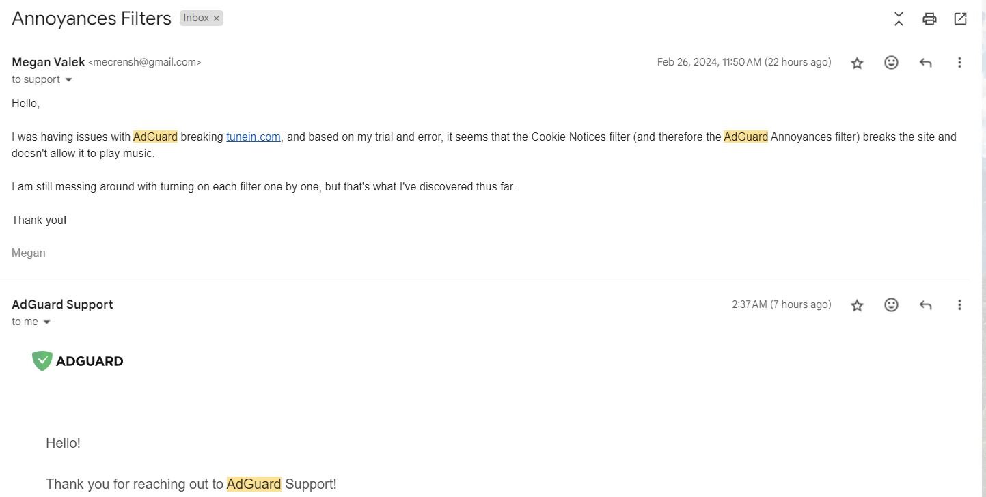
Task: Reply to Megan Valek's message
Action: point(925,63)
